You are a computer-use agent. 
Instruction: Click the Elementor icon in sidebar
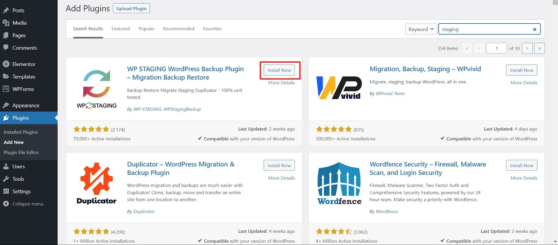point(6,64)
